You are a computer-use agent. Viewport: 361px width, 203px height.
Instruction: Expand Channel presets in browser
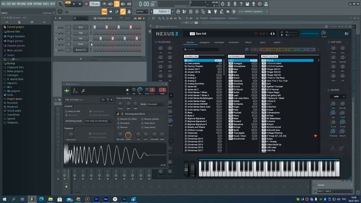(x=16, y=46)
